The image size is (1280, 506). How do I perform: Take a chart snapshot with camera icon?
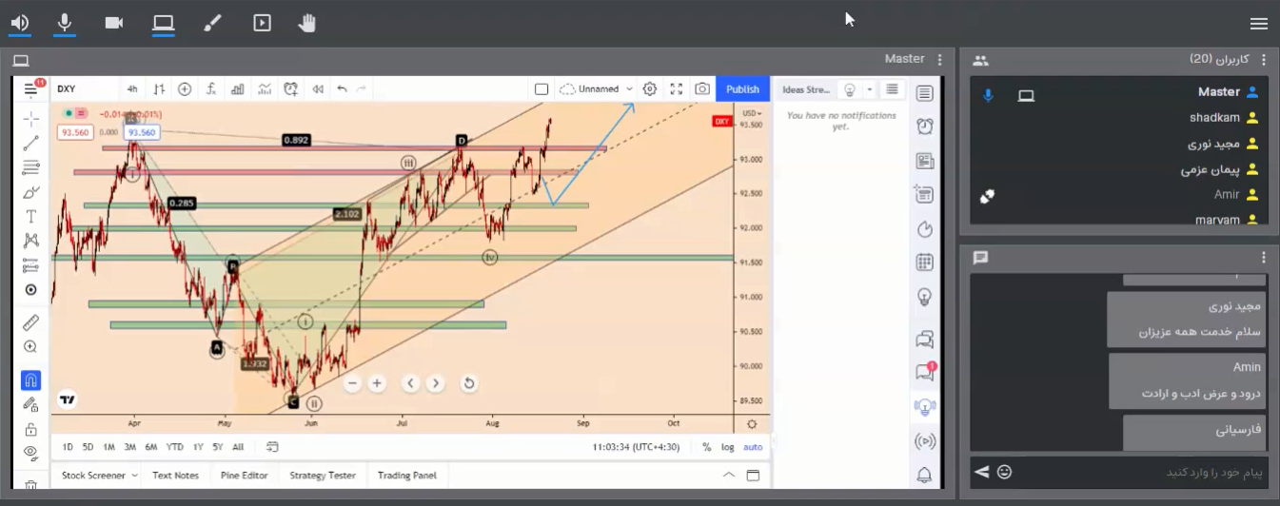pos(702,89)
